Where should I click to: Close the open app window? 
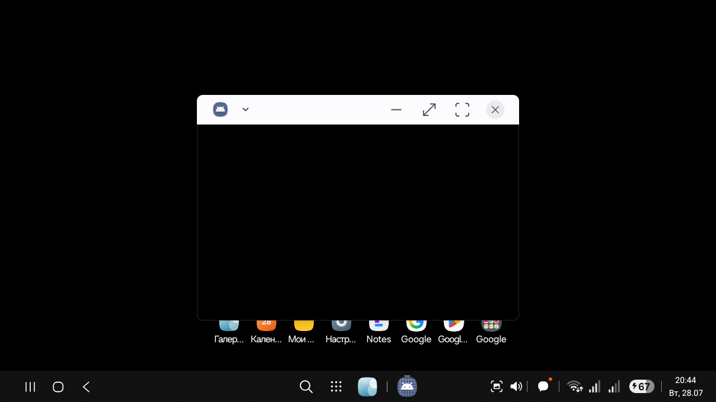[x=495, y=109]
